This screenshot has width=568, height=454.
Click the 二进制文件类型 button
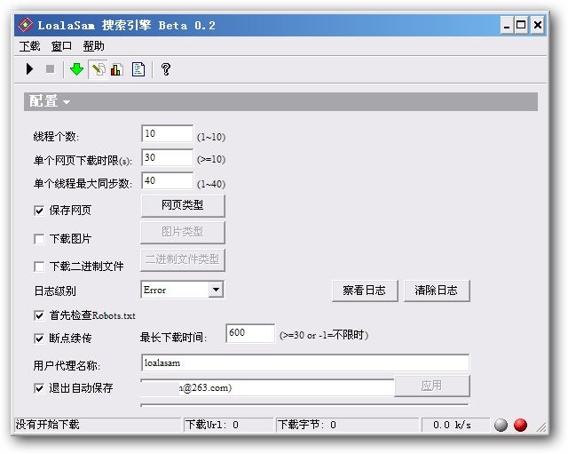(183, 259)
